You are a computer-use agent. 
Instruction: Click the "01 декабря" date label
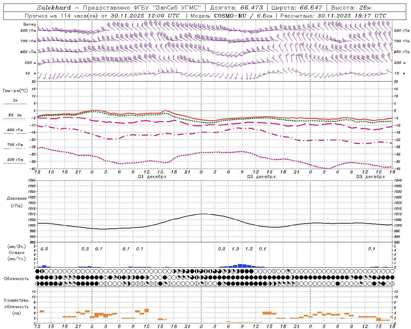(152, 177)
